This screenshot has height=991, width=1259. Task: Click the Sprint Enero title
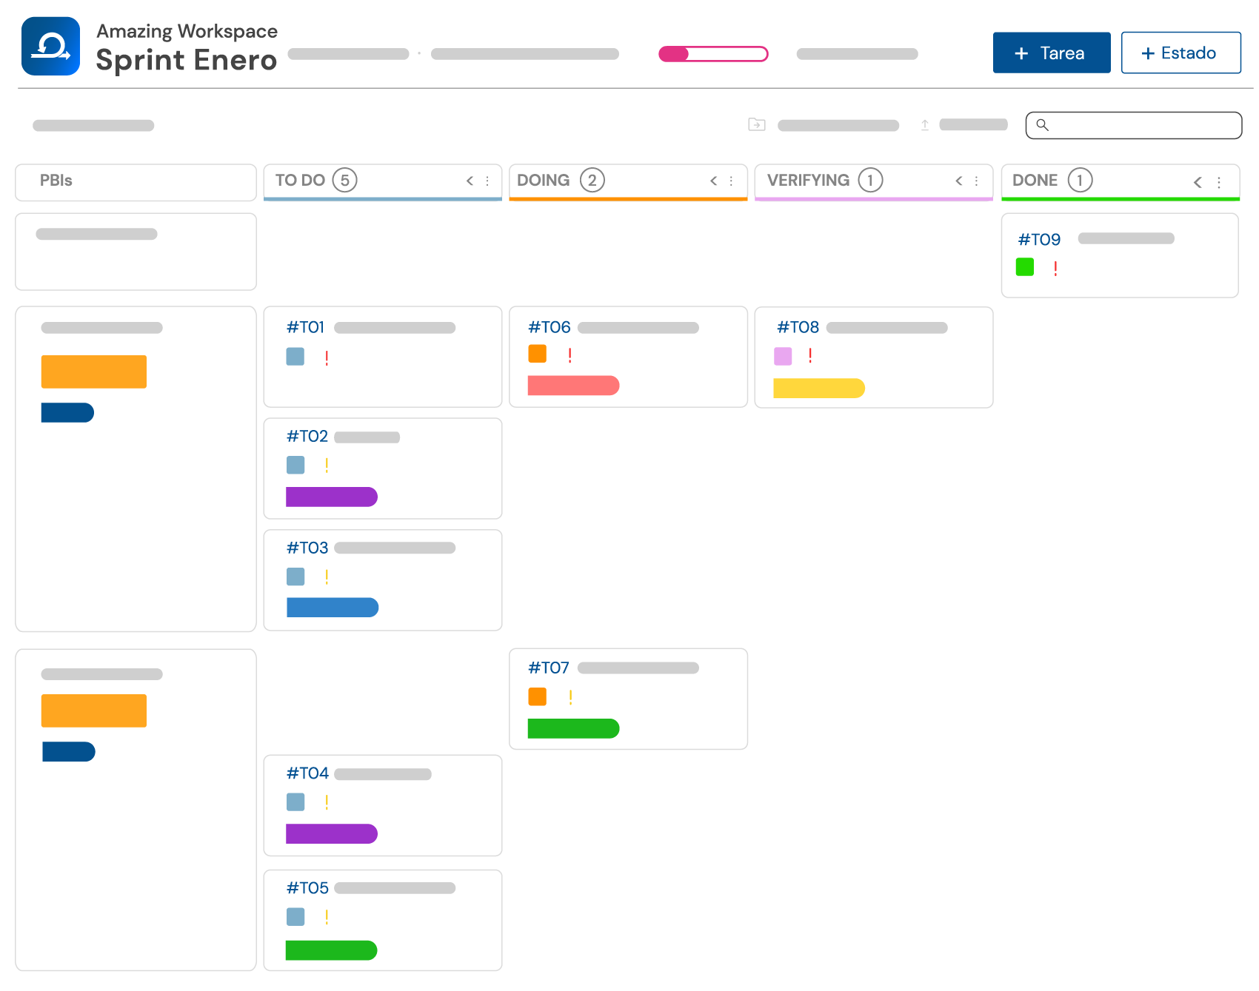pos(187,60)
